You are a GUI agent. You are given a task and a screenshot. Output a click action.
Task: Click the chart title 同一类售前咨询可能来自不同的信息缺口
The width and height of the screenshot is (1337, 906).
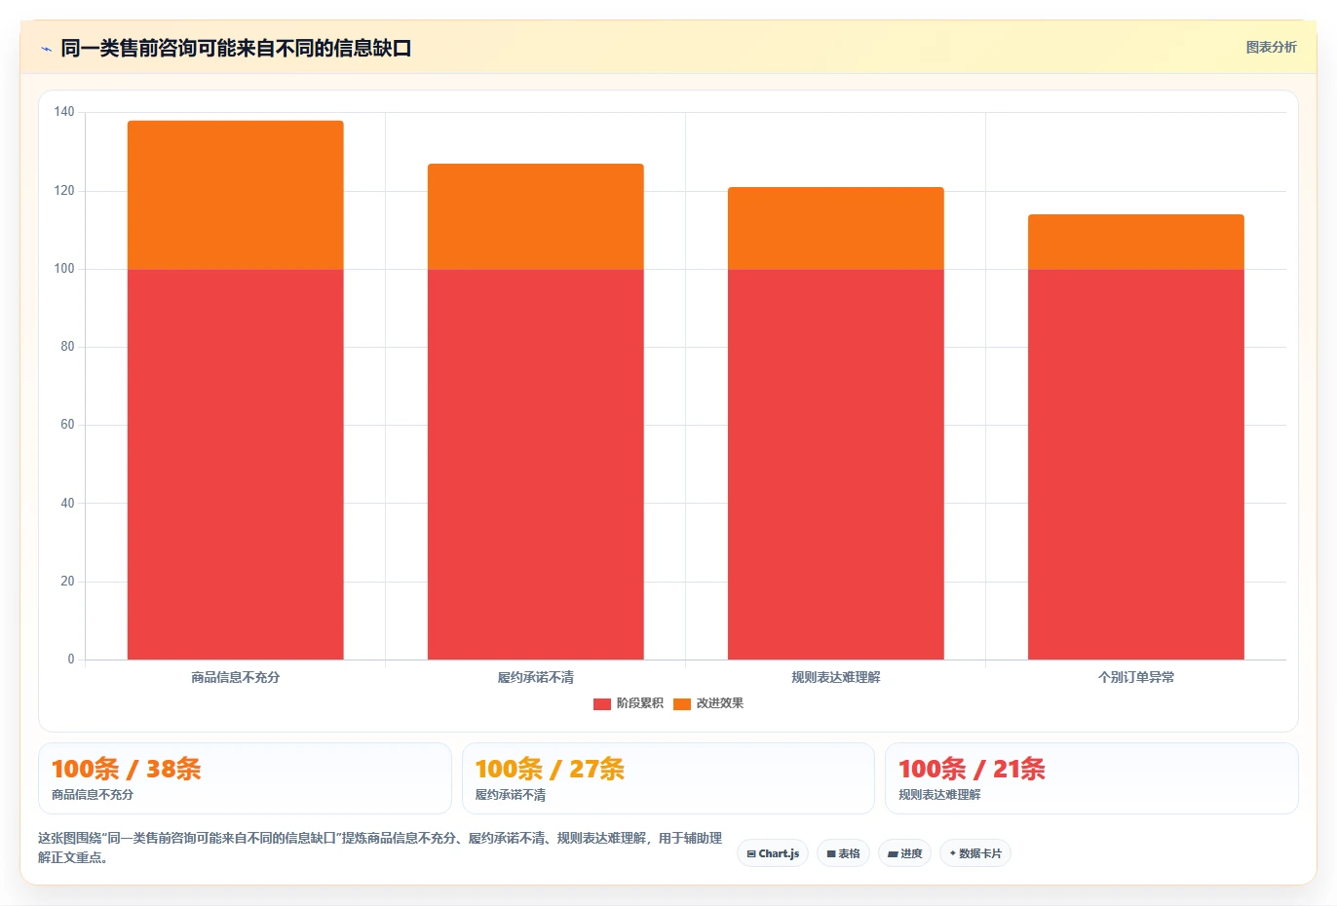(236, 48)
